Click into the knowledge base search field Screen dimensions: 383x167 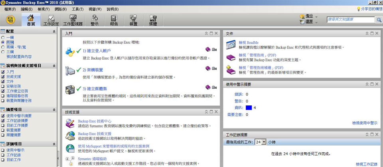[350, 19]
